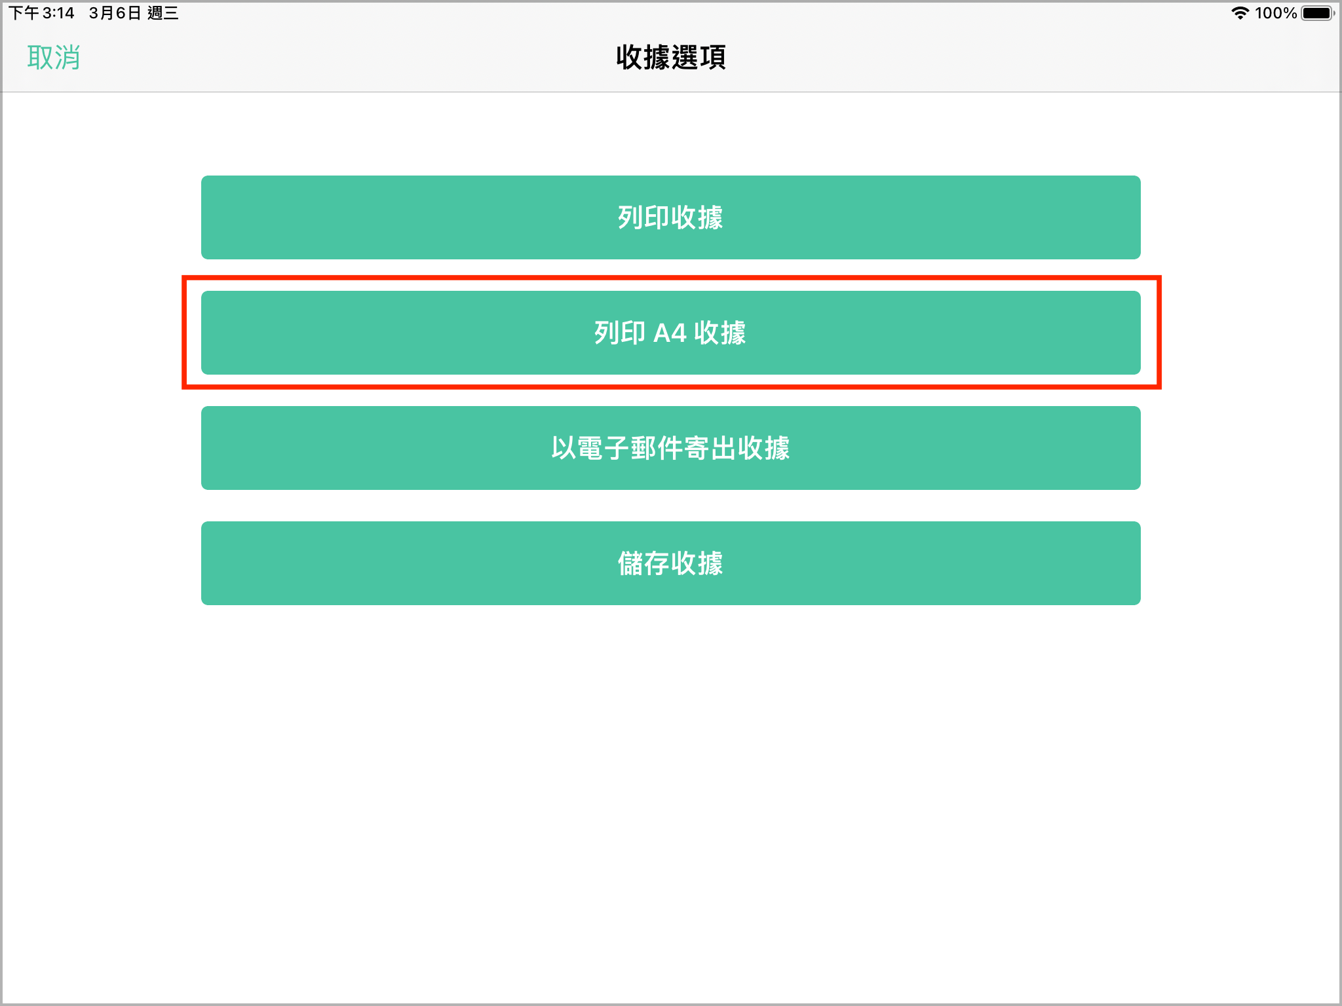Choose the 列印 A4 收據 option
The height and width of the screenshot is (1006, 1342).
(x=670, y=333)
